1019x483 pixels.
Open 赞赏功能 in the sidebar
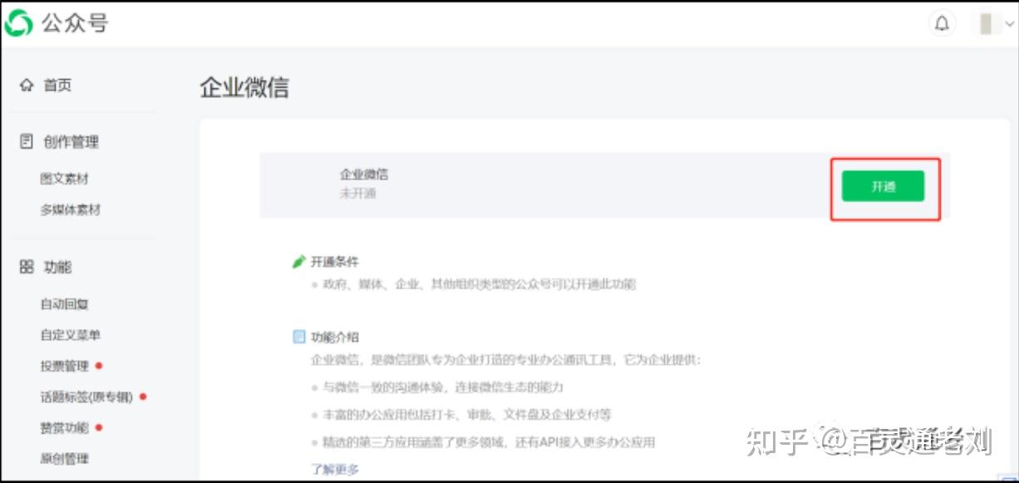(64, 428)
